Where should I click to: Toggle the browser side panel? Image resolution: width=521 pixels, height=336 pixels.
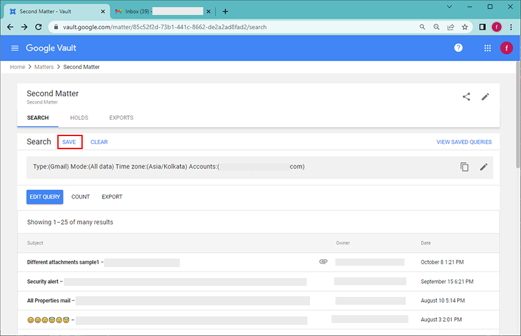[x=483, y=27]
